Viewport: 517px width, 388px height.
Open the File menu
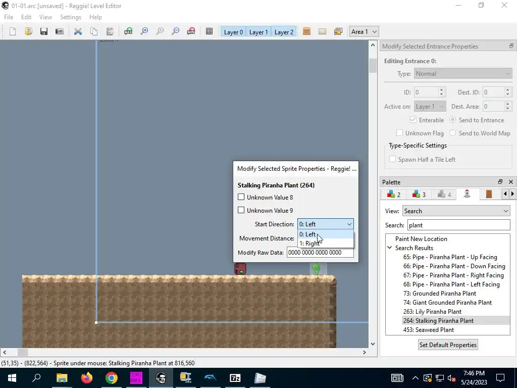point(9,17)
